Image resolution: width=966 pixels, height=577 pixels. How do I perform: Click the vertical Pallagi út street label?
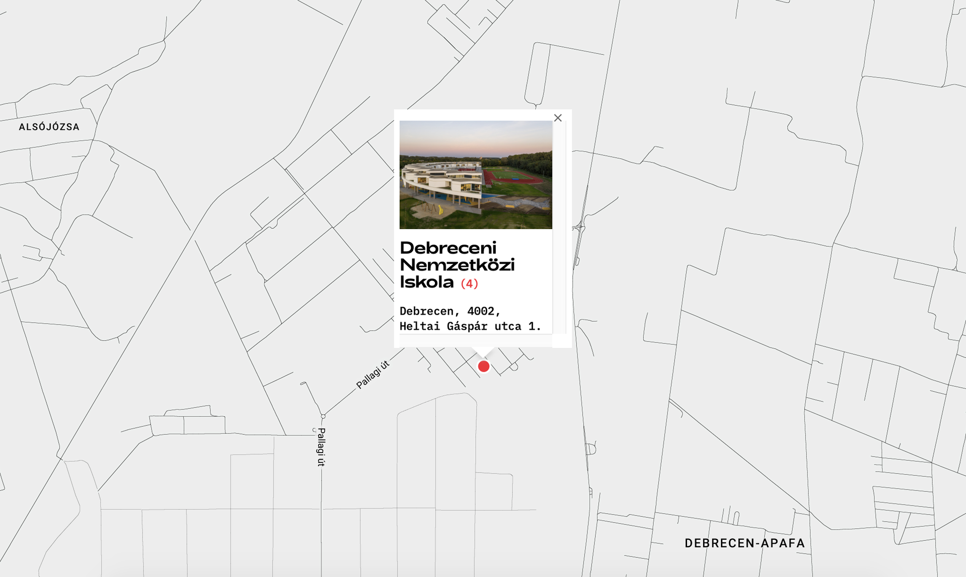[321, 447]
